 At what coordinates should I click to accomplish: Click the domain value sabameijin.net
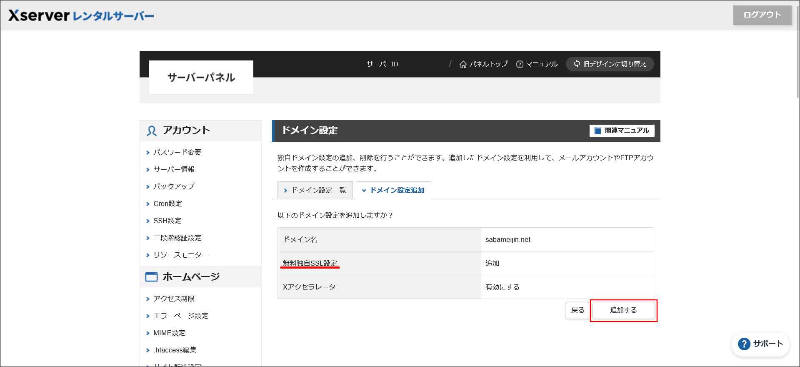[x=507, y=239]
